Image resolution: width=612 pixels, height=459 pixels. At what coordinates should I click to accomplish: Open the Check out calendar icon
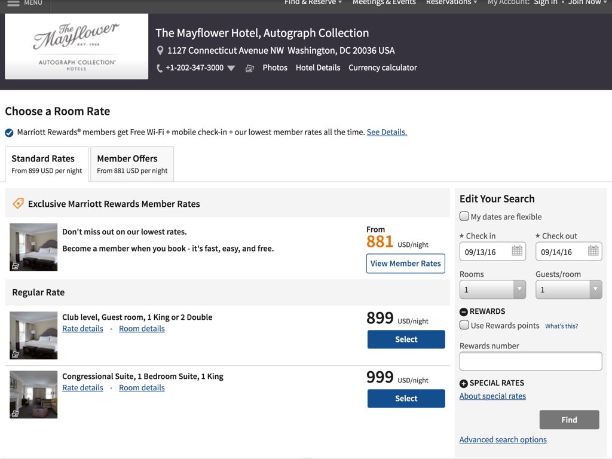tap(593, 251)
